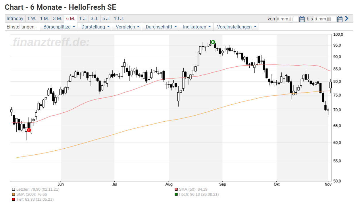This screenshot has width=356, height=207.
Task: Open the Vergleich dropdown
Action: tap(128, 27)
